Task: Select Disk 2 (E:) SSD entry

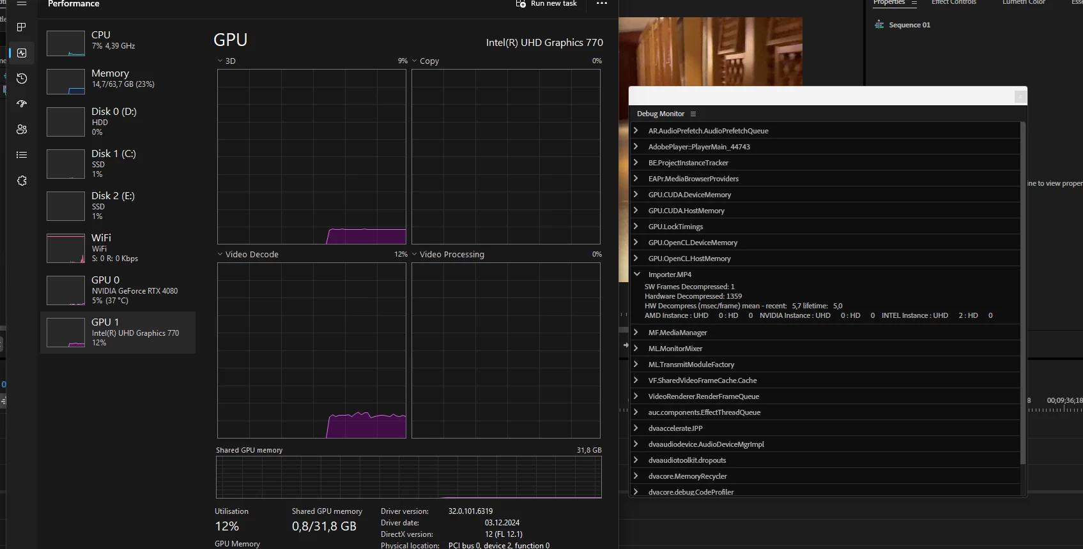Action: (118, 206)
